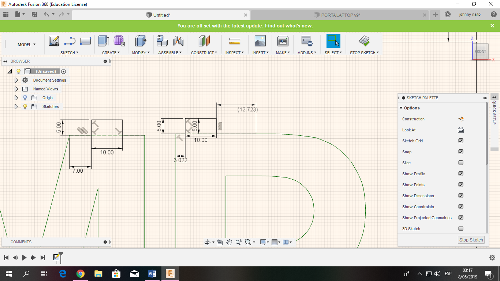Add a new document tab
This screenshot has width=500, height=281.
[x=435, y=15]
